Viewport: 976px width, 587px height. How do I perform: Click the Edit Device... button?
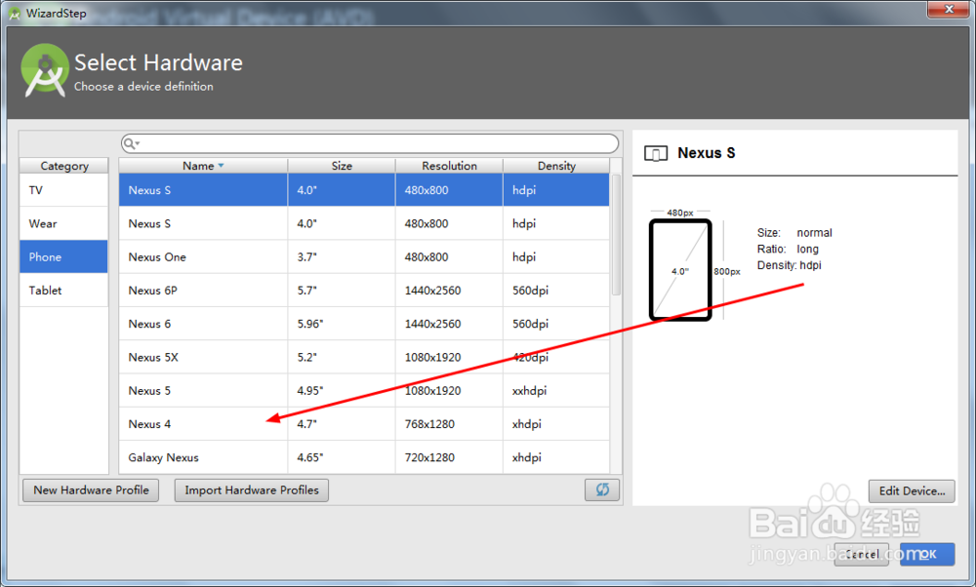(x=912, y=490)
